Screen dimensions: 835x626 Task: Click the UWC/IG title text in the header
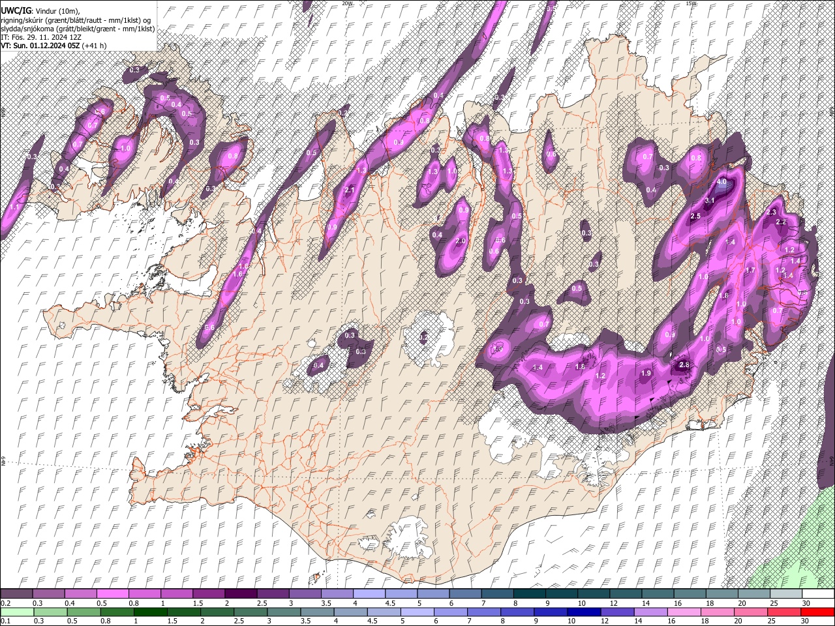pyautogui.click(x=15, y=10)
